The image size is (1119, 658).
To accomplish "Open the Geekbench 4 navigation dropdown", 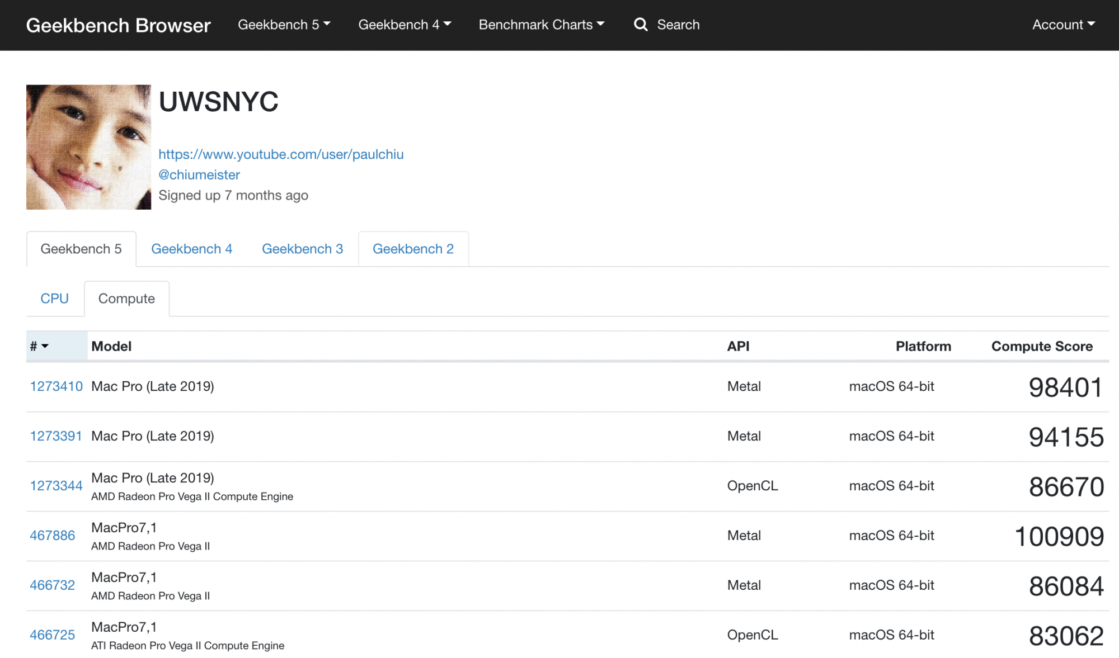I will coord(405,25).
